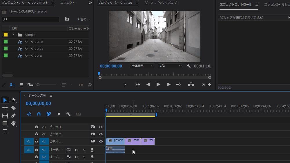The height and width of the screenshot is (163, 290).
Task: Expand the sample bin folder
Action: (13, 35)
